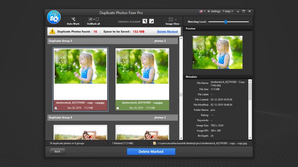Adjust the Matching Level slider handle
This screenshot has width=298, height=167.
[226, 22]
